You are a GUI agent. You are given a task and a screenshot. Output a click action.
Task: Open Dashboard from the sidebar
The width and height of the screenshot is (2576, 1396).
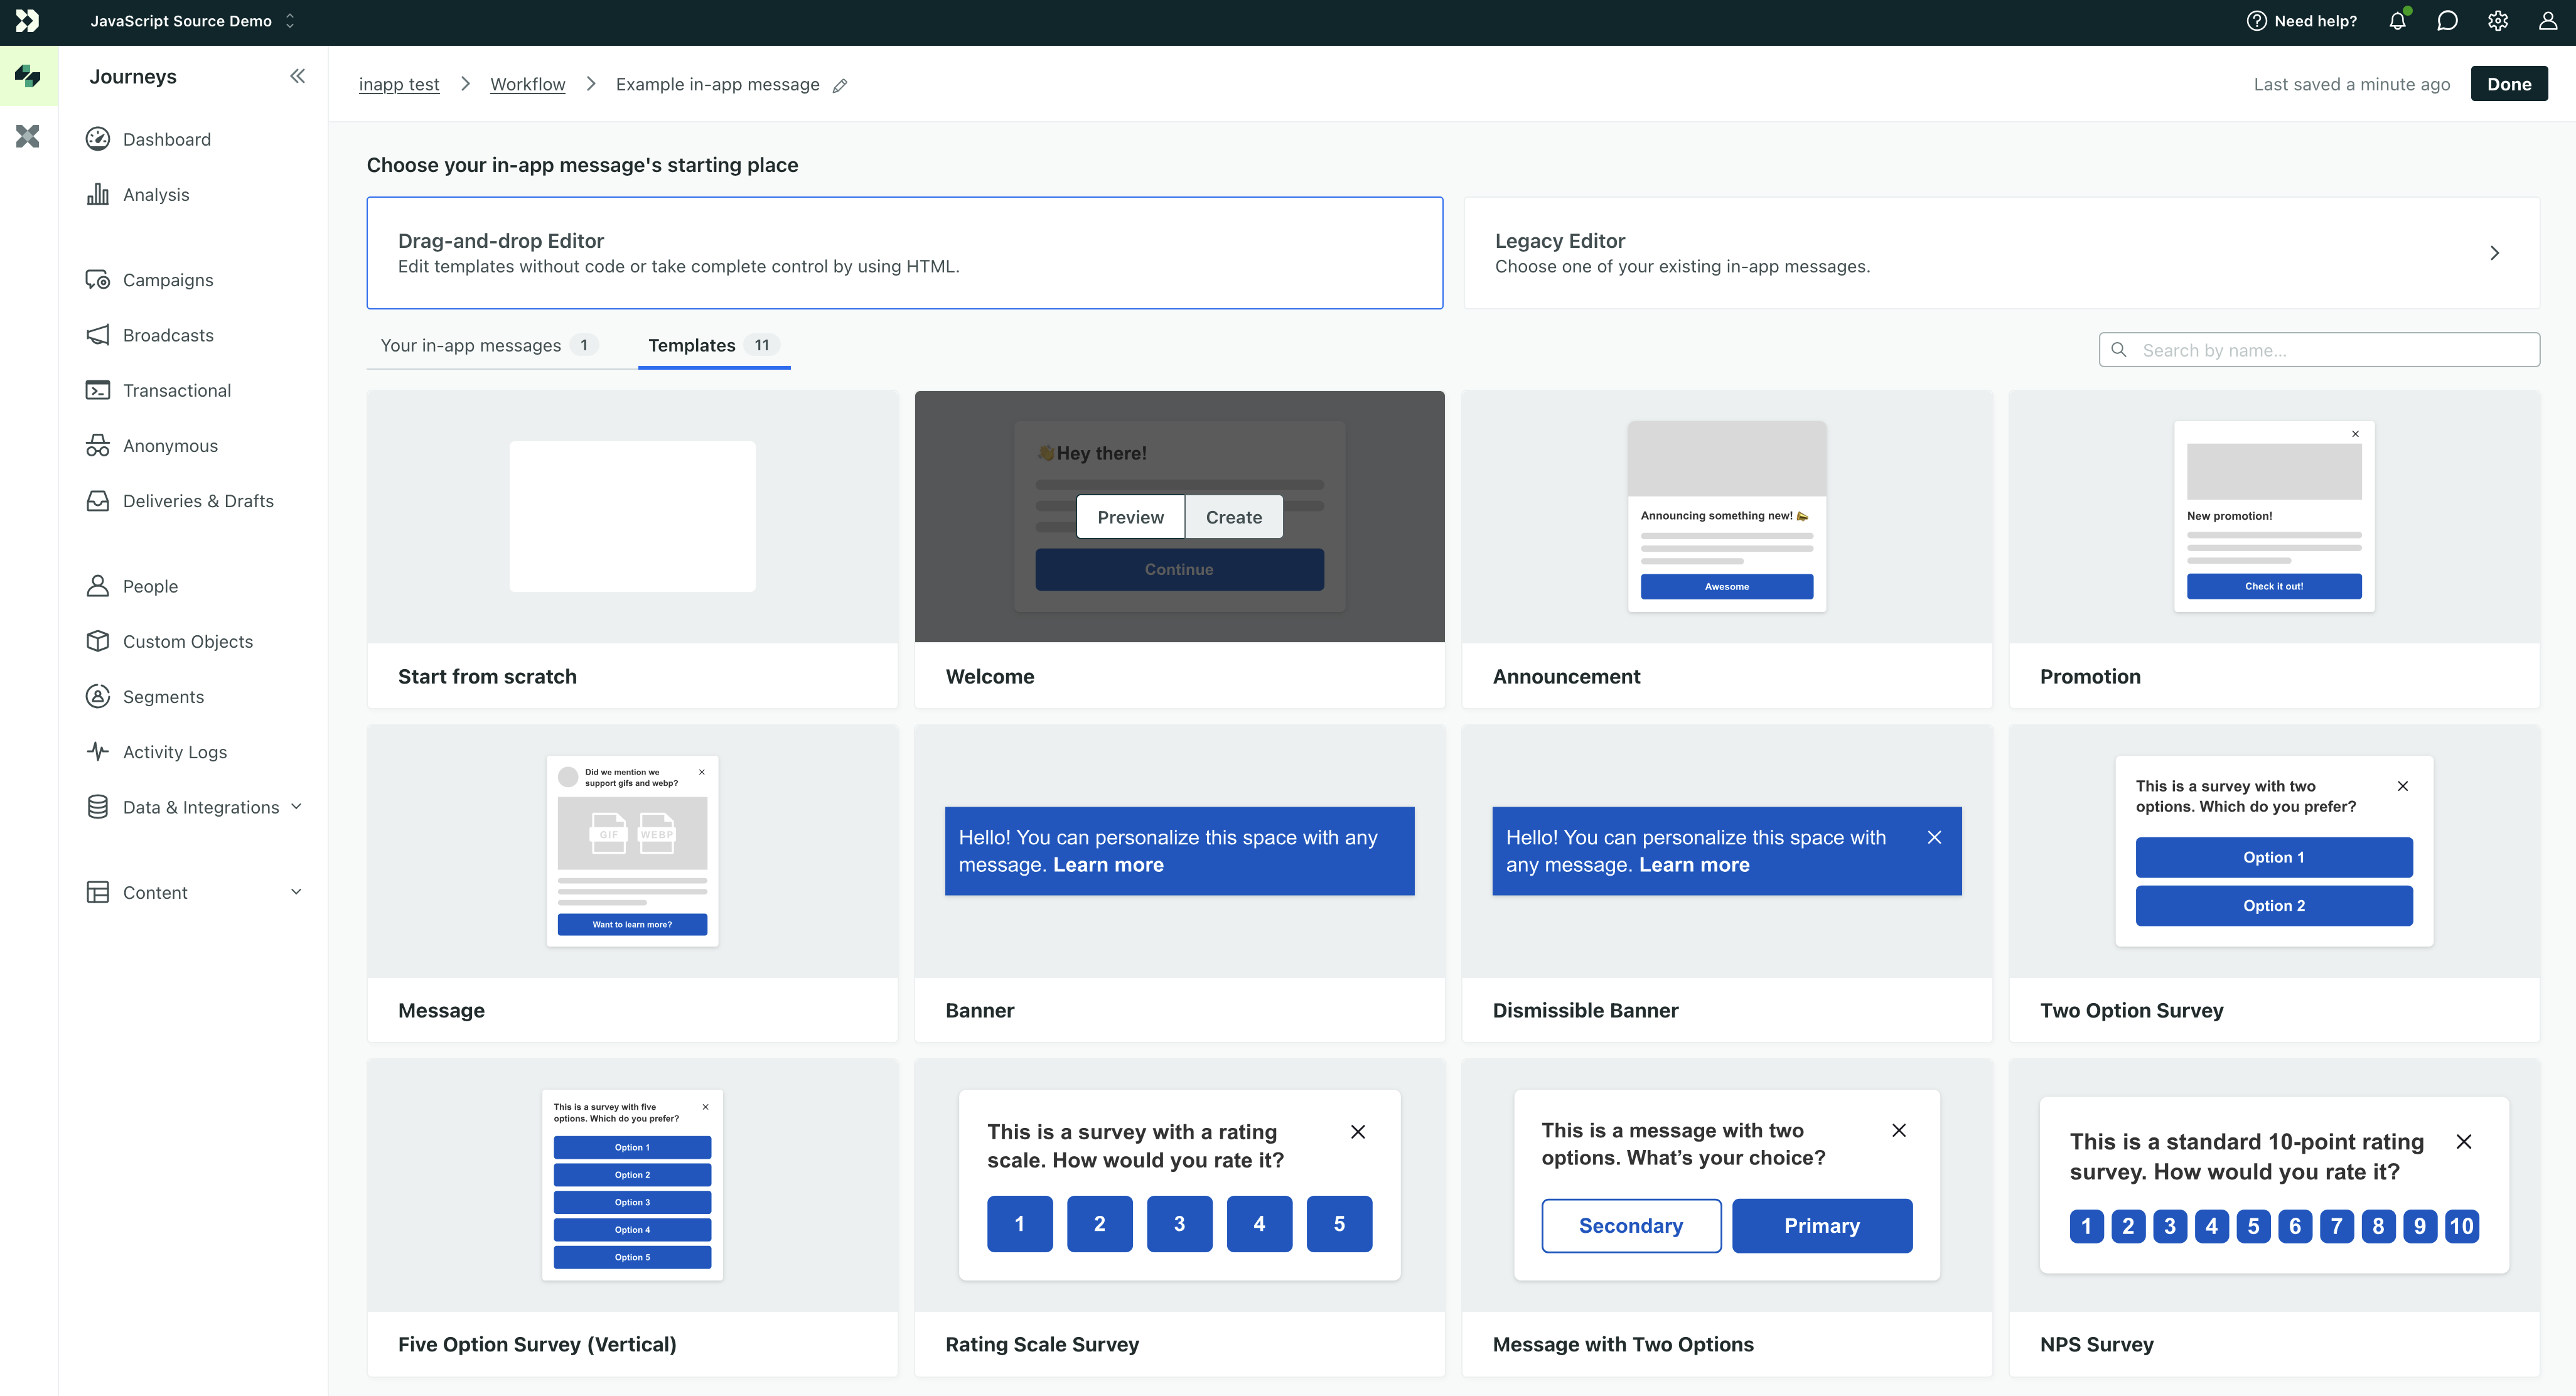[x=166, y=139]
